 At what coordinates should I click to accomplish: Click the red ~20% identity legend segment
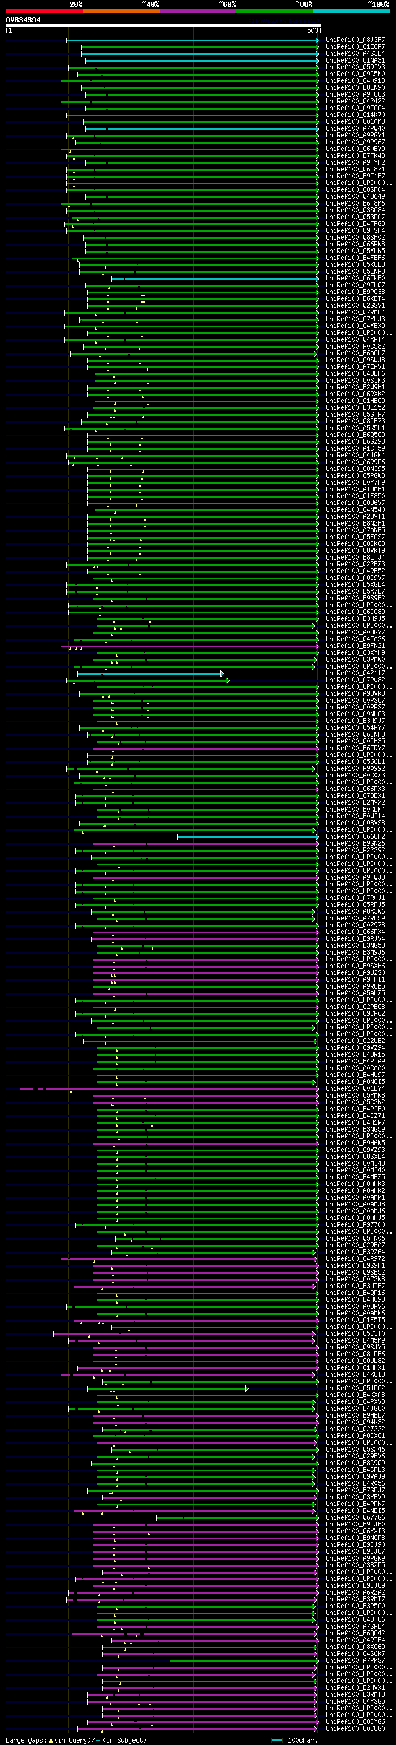tap(45, 11)
